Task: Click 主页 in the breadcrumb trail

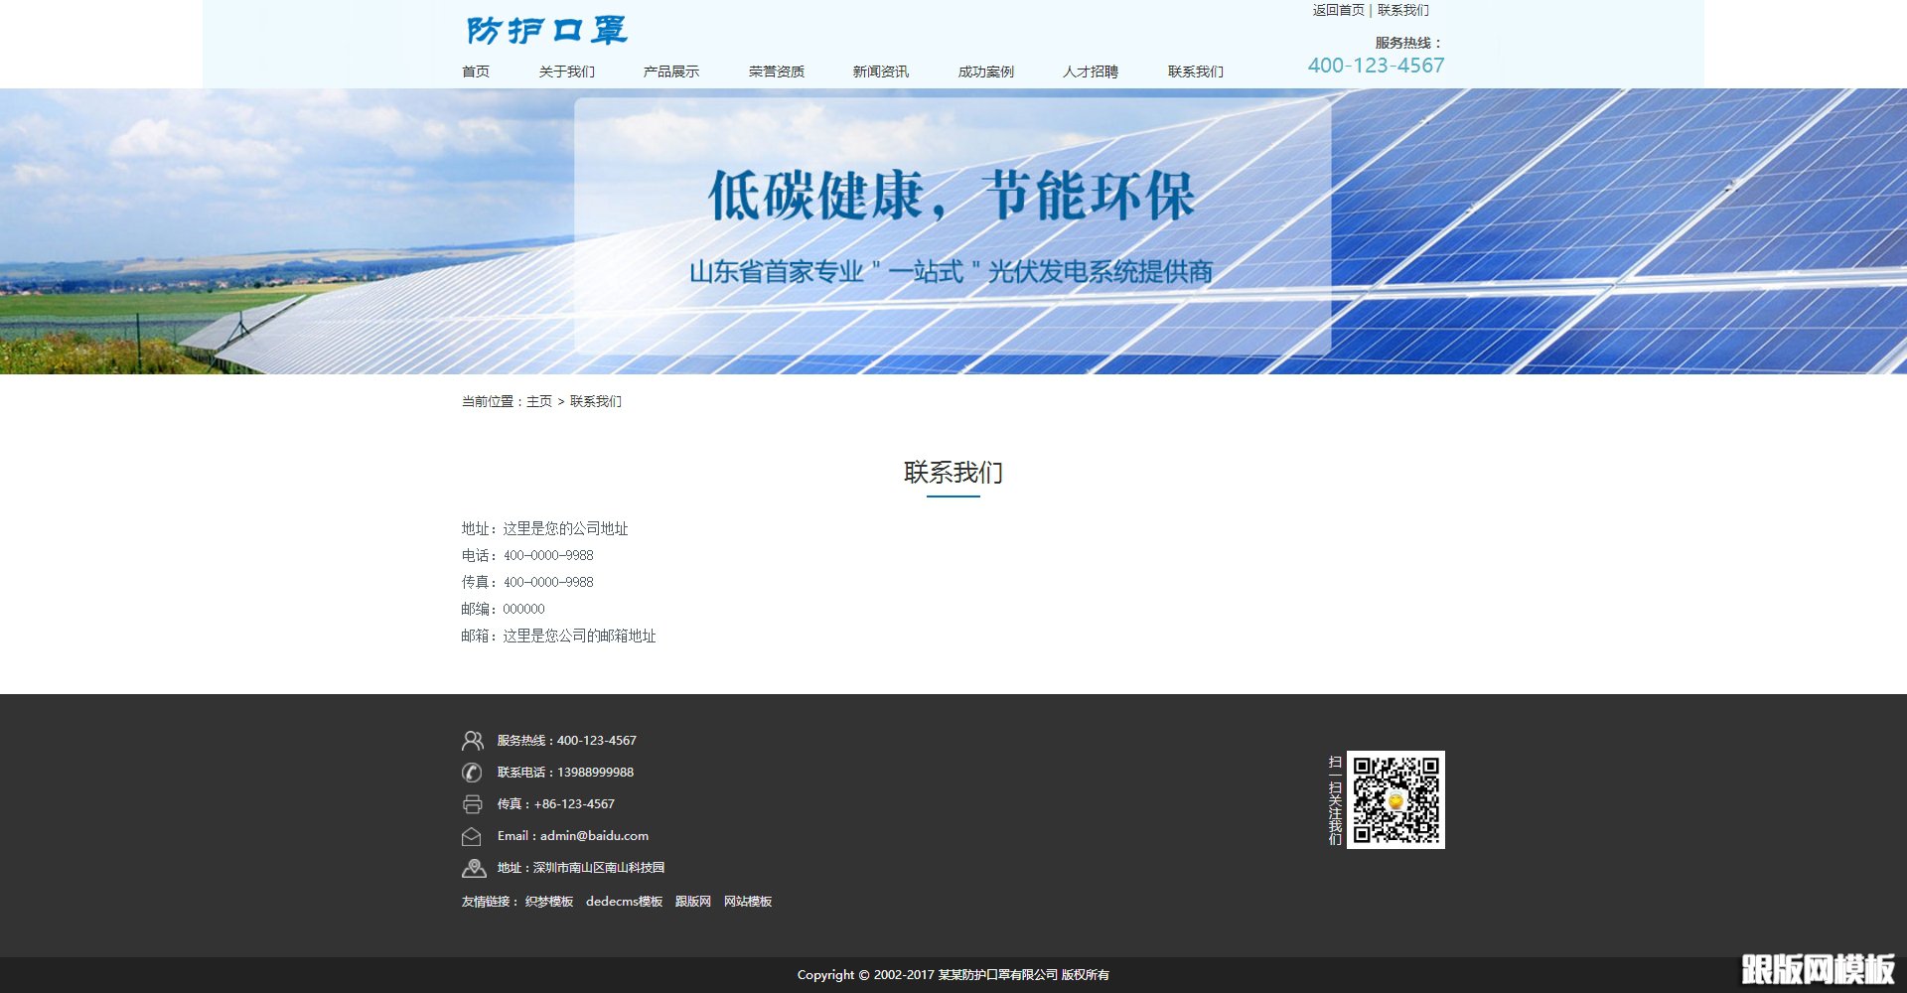Action: (x=537, y=401)
